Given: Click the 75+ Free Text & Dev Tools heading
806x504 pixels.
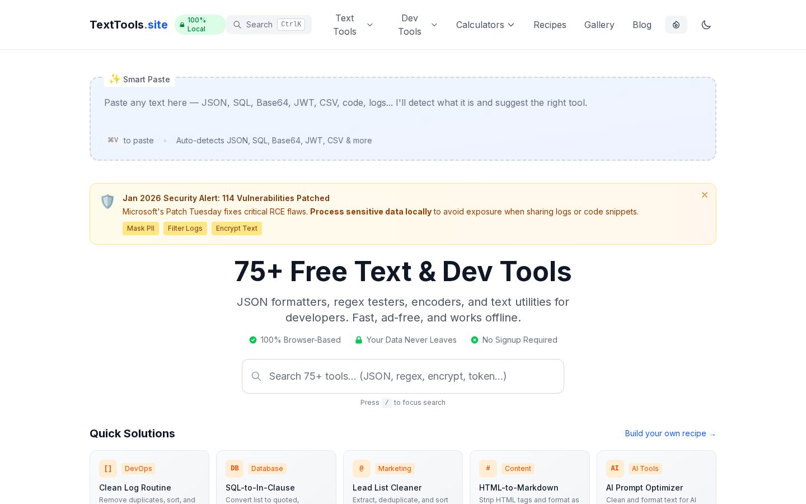Looking at the screenshot, I should [x=403, y=272].
